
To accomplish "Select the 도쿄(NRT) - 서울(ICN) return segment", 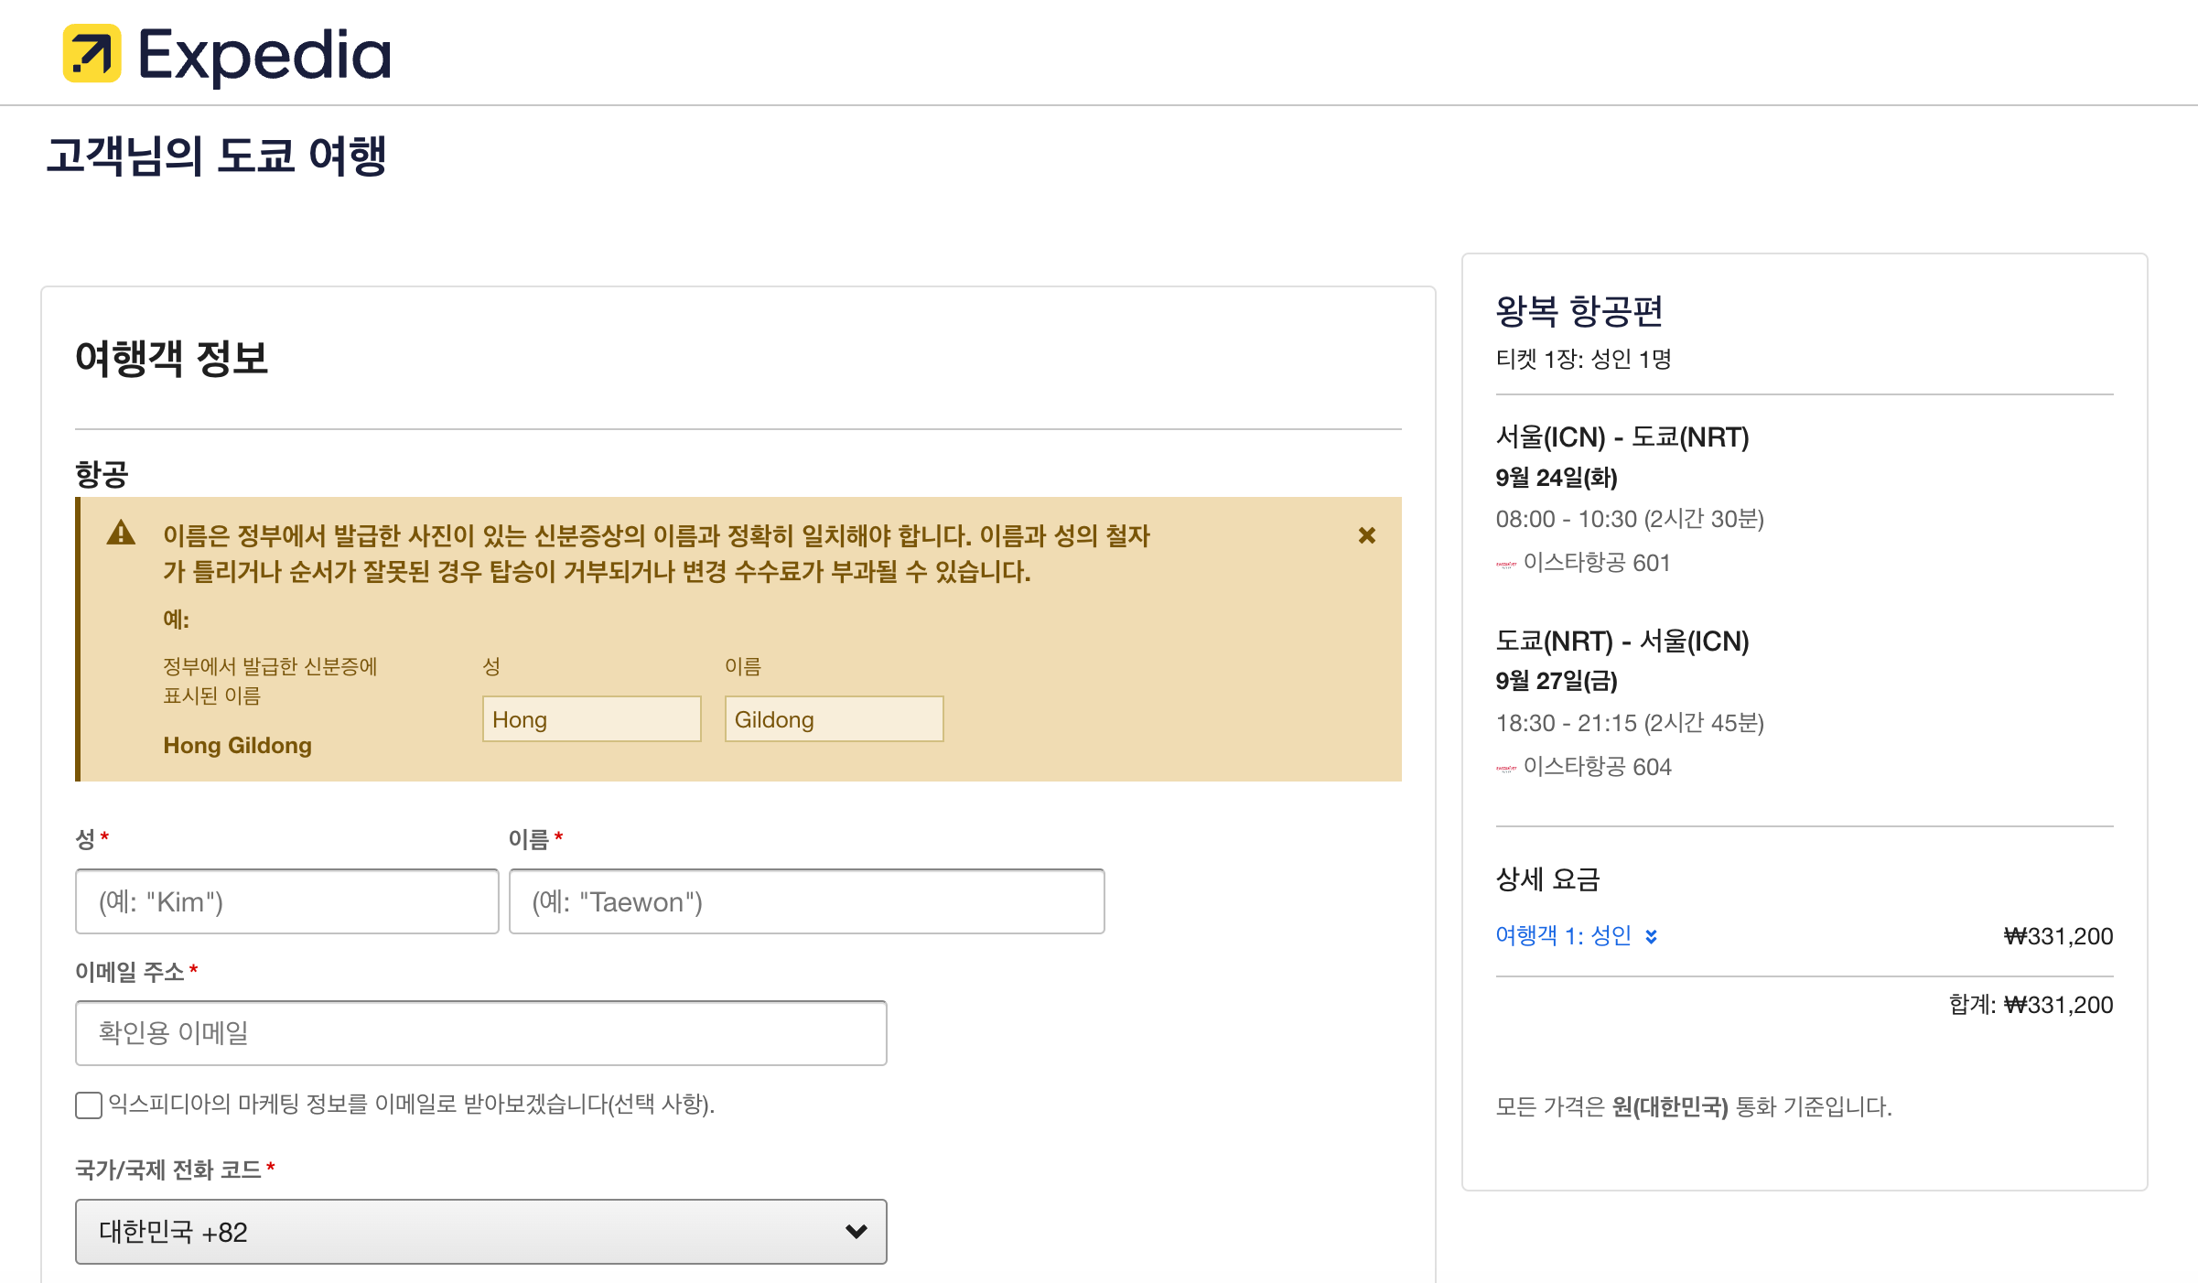I will [x=1622, y=641].
